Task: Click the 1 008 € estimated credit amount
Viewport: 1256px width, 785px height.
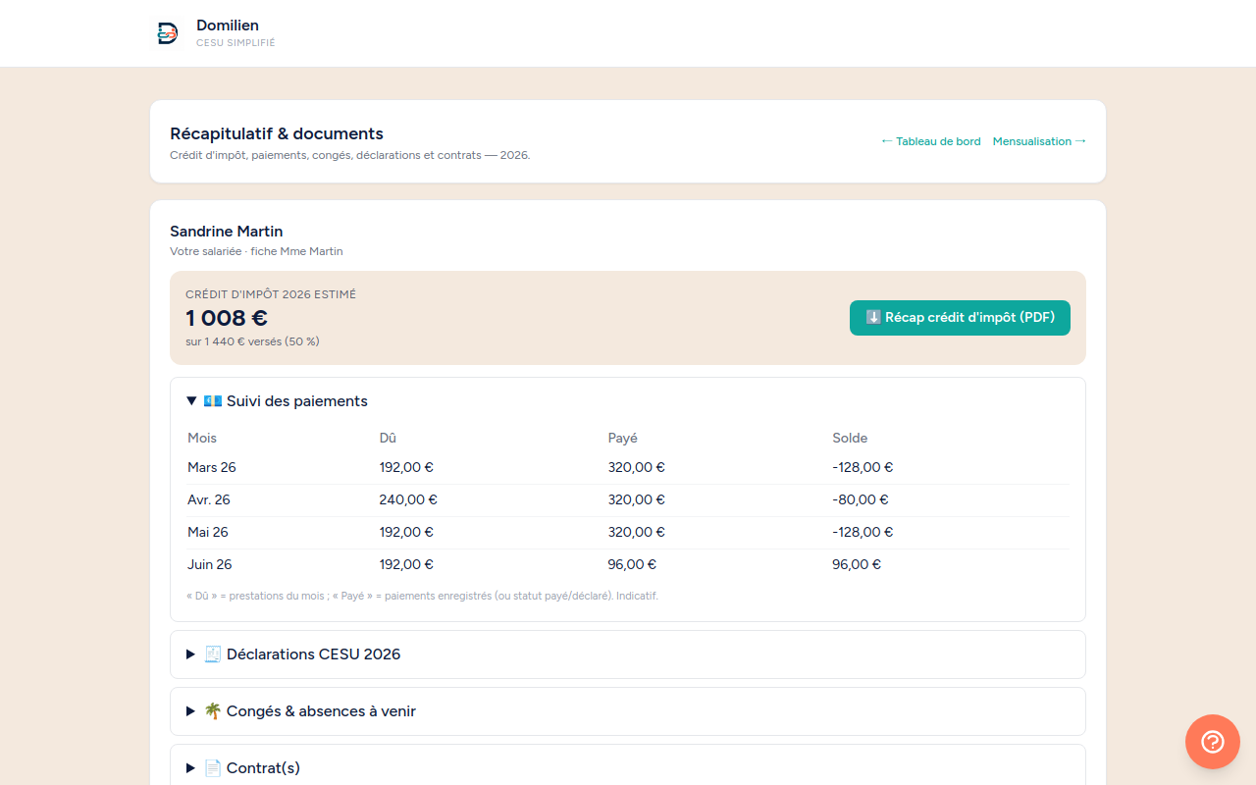Action: (227, 318)
